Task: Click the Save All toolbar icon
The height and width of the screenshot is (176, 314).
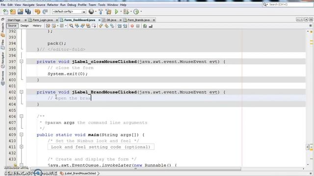Action: (28, 12)
